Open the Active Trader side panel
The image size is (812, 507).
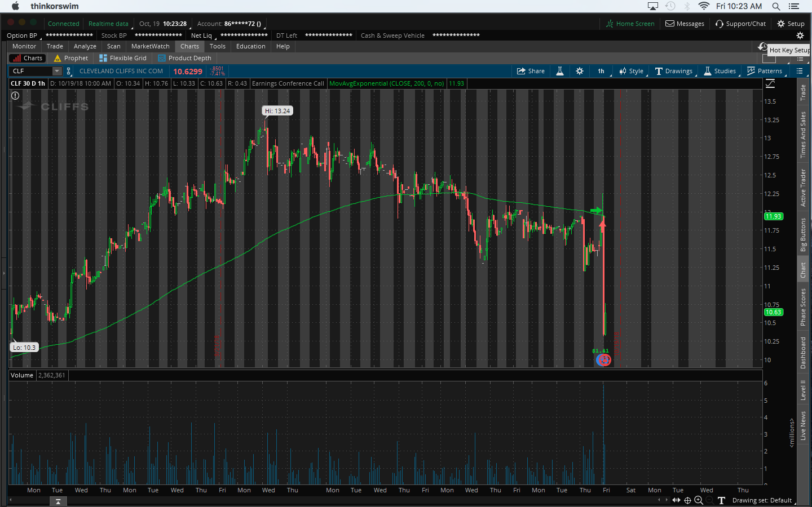pos(803,188)
